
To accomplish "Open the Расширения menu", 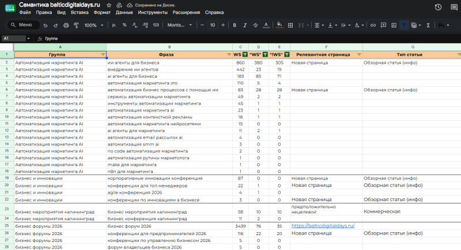I will click(x=186, y=12).
